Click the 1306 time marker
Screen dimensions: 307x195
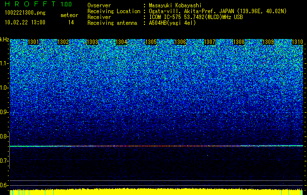[180, 42]
